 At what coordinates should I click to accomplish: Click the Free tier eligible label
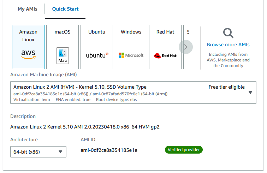tap(226, 87)
